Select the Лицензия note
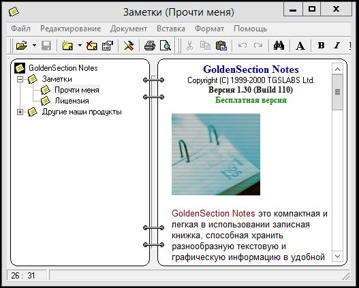Screen dimensions: 359x288 (x=72, y=101)
